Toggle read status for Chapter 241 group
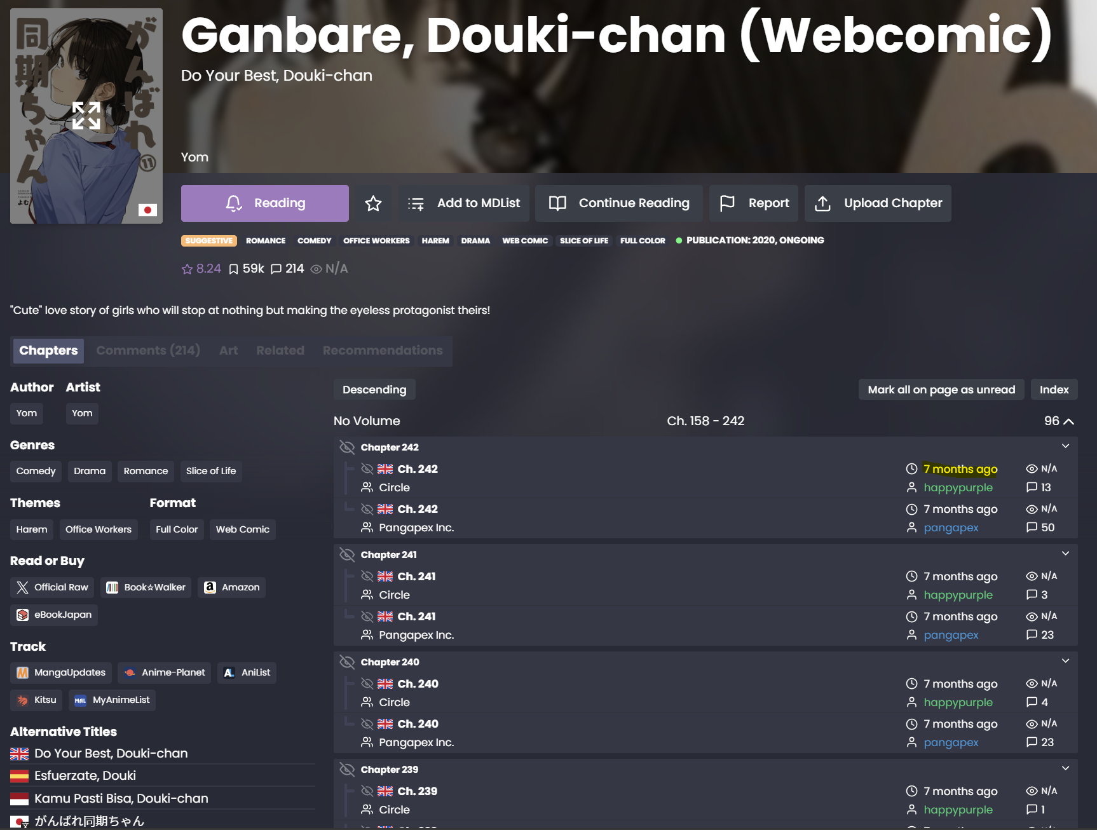 347,555
